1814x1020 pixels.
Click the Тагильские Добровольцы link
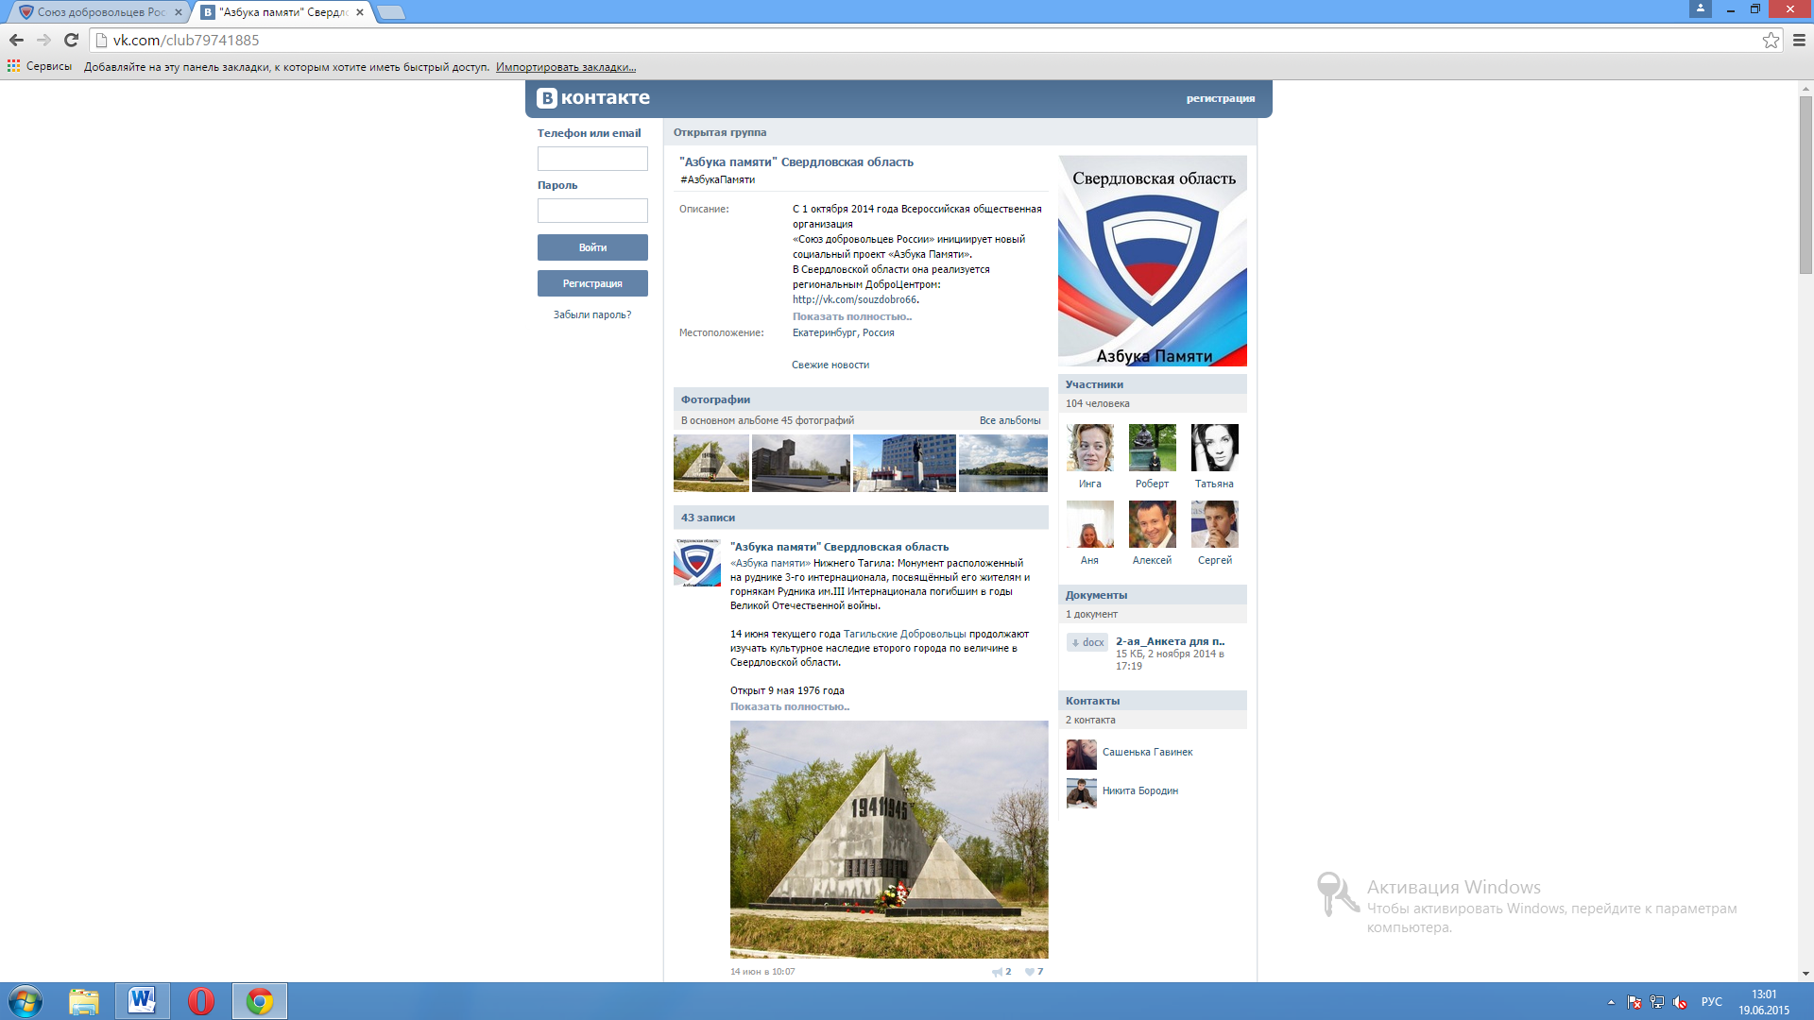pos(905,635)
